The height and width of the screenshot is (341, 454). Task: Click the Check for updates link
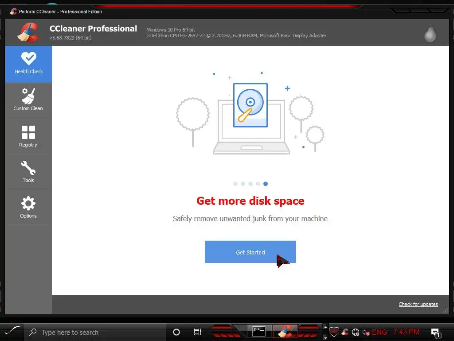pyautogui.click(x=418, y=304)
